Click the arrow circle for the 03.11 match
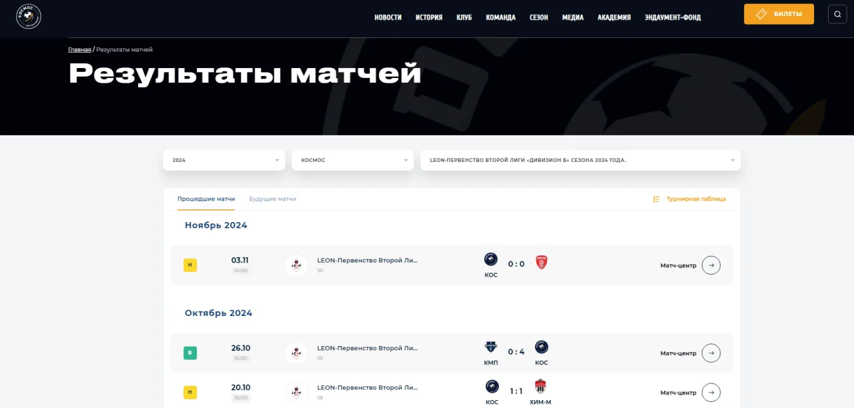 click(x=711, y=265)
